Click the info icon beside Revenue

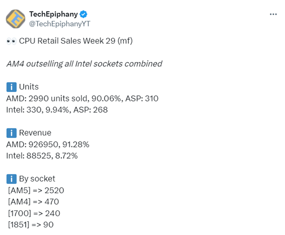11,133
